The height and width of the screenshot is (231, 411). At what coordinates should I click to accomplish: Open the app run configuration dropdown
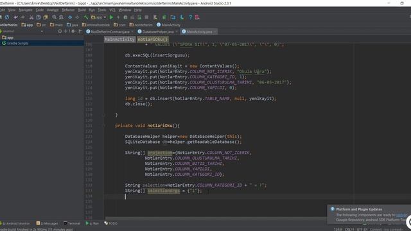coord(98,17)
